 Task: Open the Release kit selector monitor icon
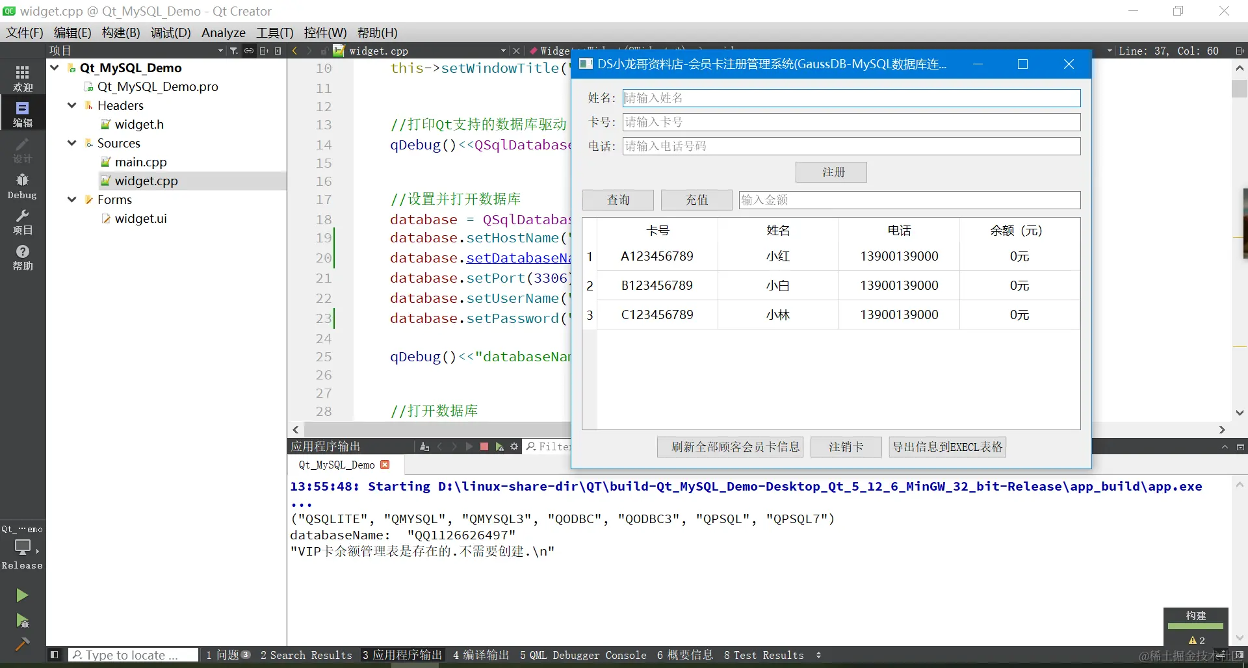[23, 548]
